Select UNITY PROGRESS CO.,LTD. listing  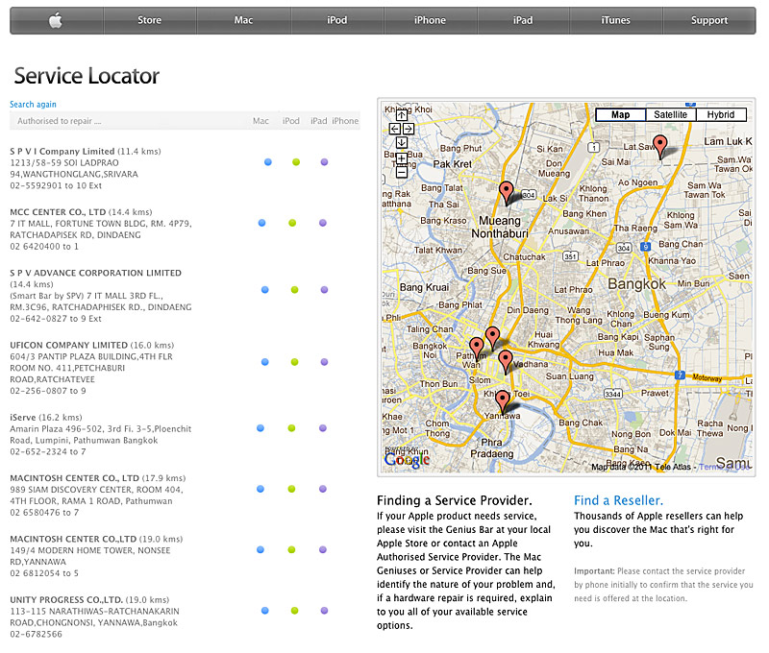[x=94, y=617]
